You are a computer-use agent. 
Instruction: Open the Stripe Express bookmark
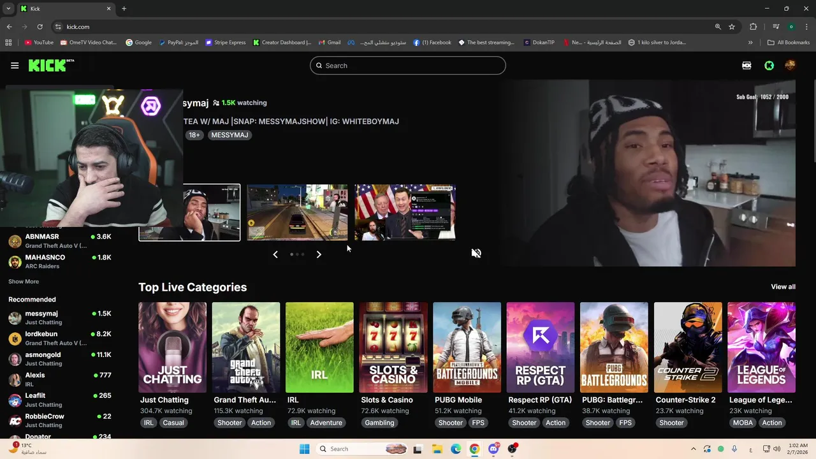226,43
